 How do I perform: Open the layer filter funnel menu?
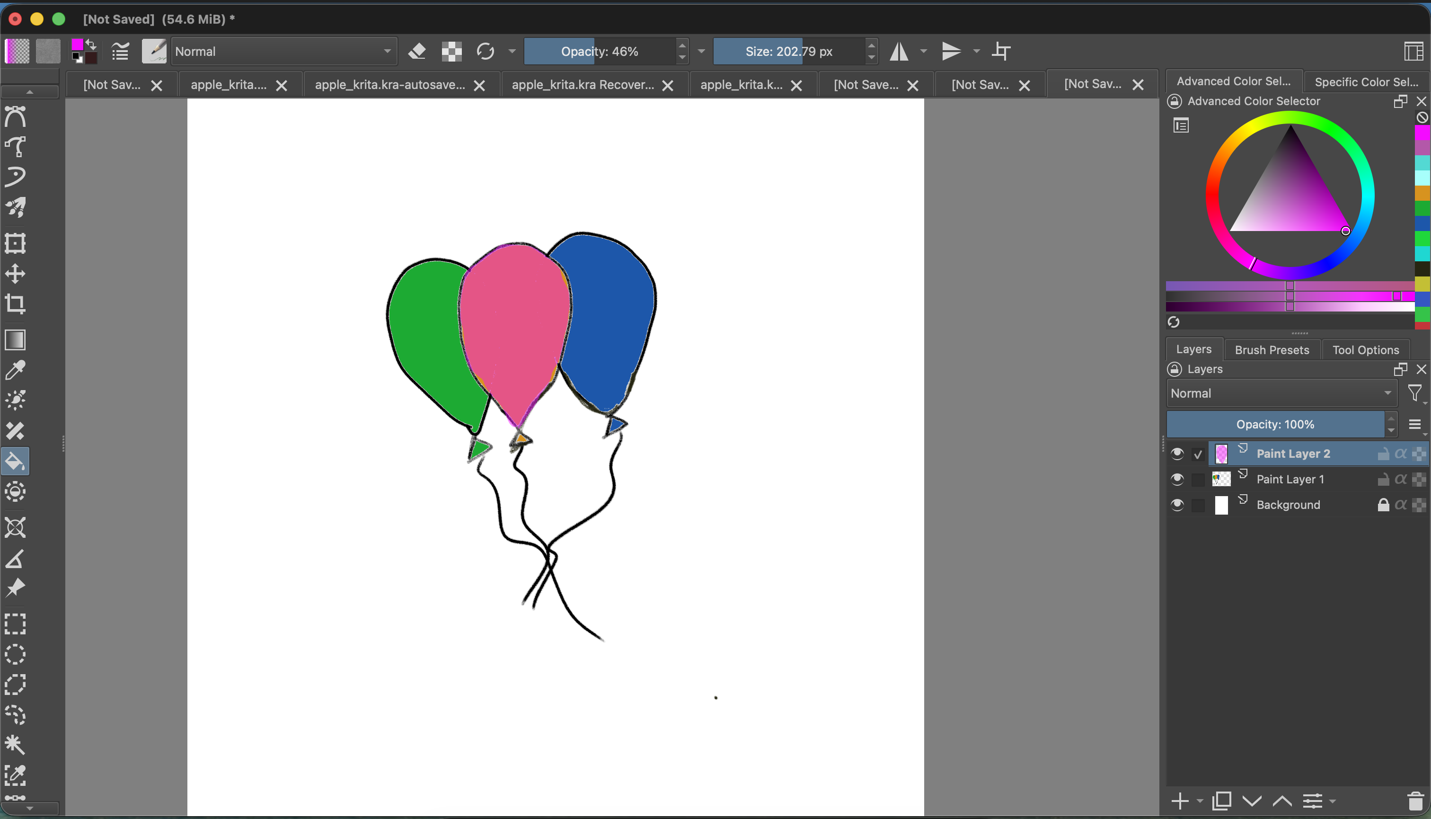click(x=1415, y=393)
